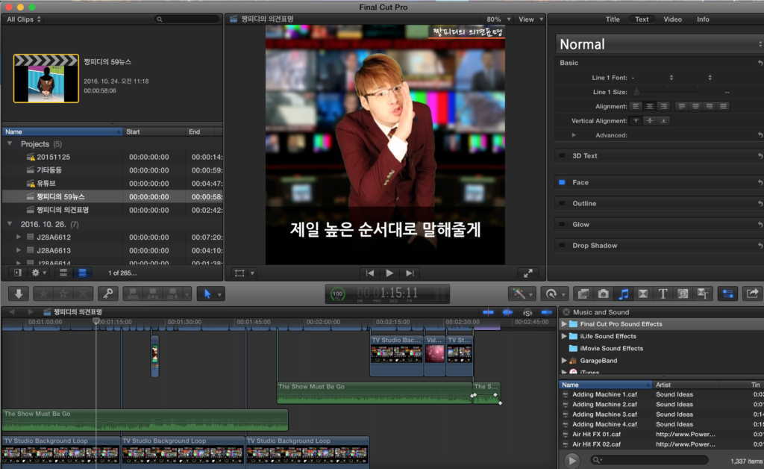764x469 pixels.
Task: Toggle snapping in the timeline
Action: tap(545, 312)
